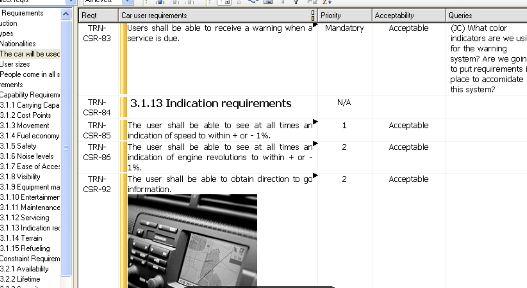Image resolution: width=527 pixels, height=288 pixels.
Task: Select '3.2.2 Lifetime' tree item
Action: pos(20,279)
